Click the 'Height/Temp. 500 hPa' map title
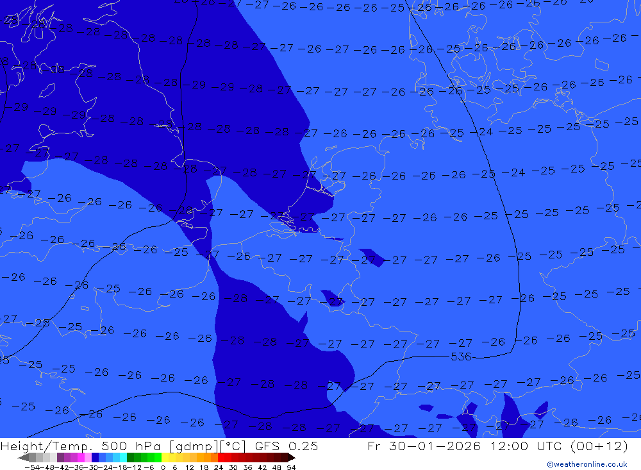This screenshot has width=641, height=470. tap(82, 446)
